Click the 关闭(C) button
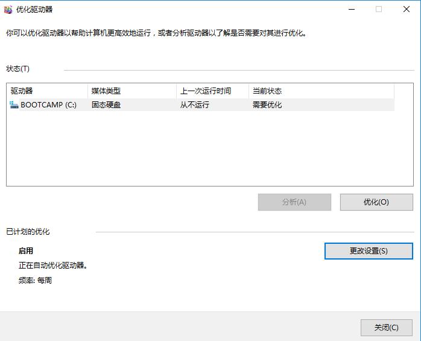The height and width of the screenshot is (341, 421). click(x=387, y=328)
